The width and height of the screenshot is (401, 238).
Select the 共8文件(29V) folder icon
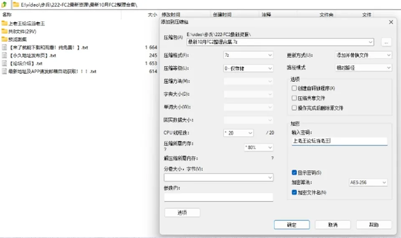pos(4,31)
